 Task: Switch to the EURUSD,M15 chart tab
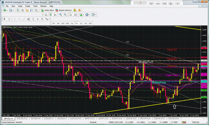(22, 118)
